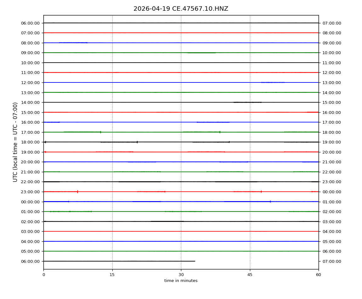Select the x-axis tick label 45
The width and height of the screenshot is (362, 299).
pos(250,275)
